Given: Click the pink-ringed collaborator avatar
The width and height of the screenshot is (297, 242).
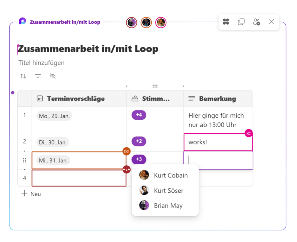Looking at the screenshot, I should pos(161,22).
